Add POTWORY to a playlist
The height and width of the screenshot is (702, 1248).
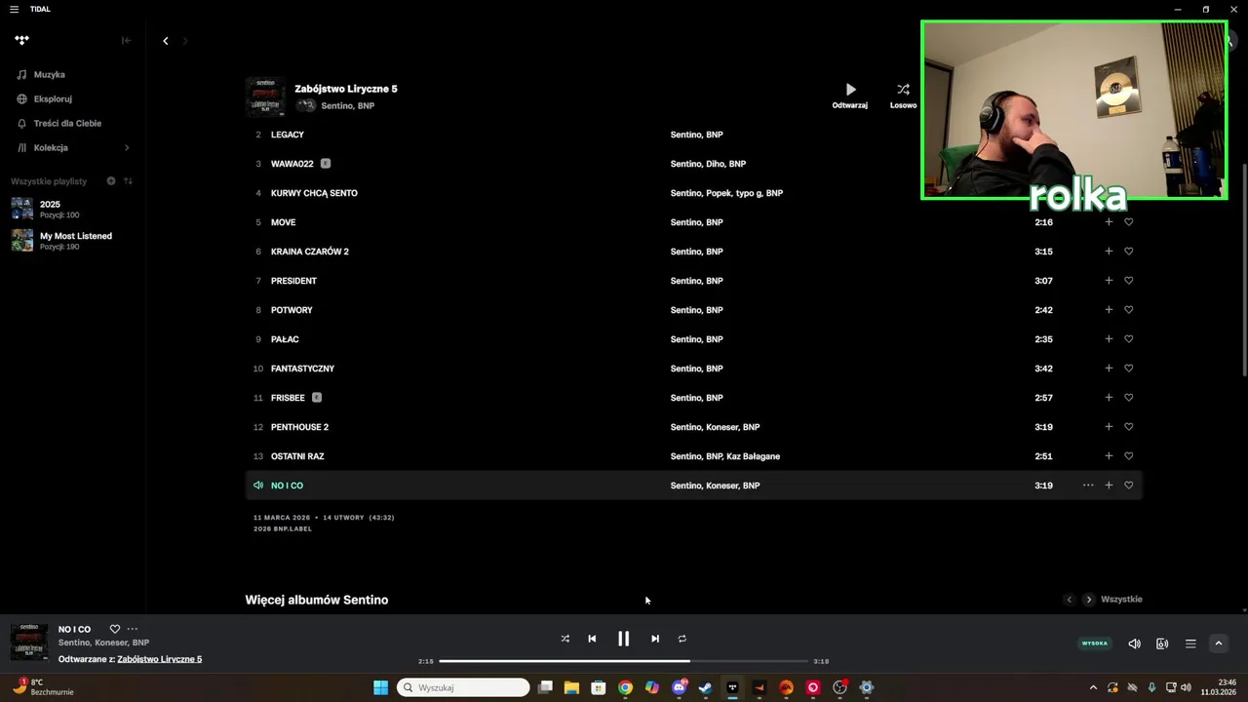(1109, 310)
